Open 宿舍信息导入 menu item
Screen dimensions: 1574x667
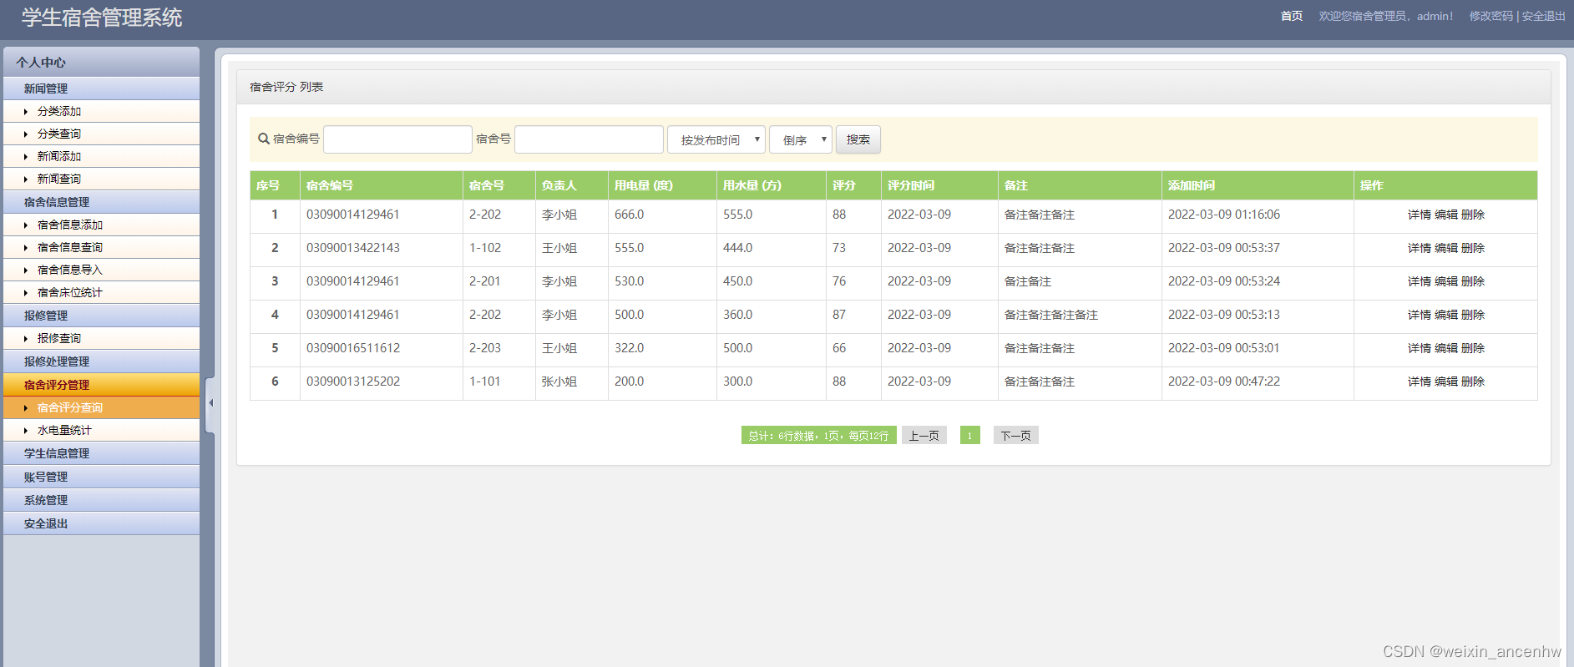[x=101, y=270]
